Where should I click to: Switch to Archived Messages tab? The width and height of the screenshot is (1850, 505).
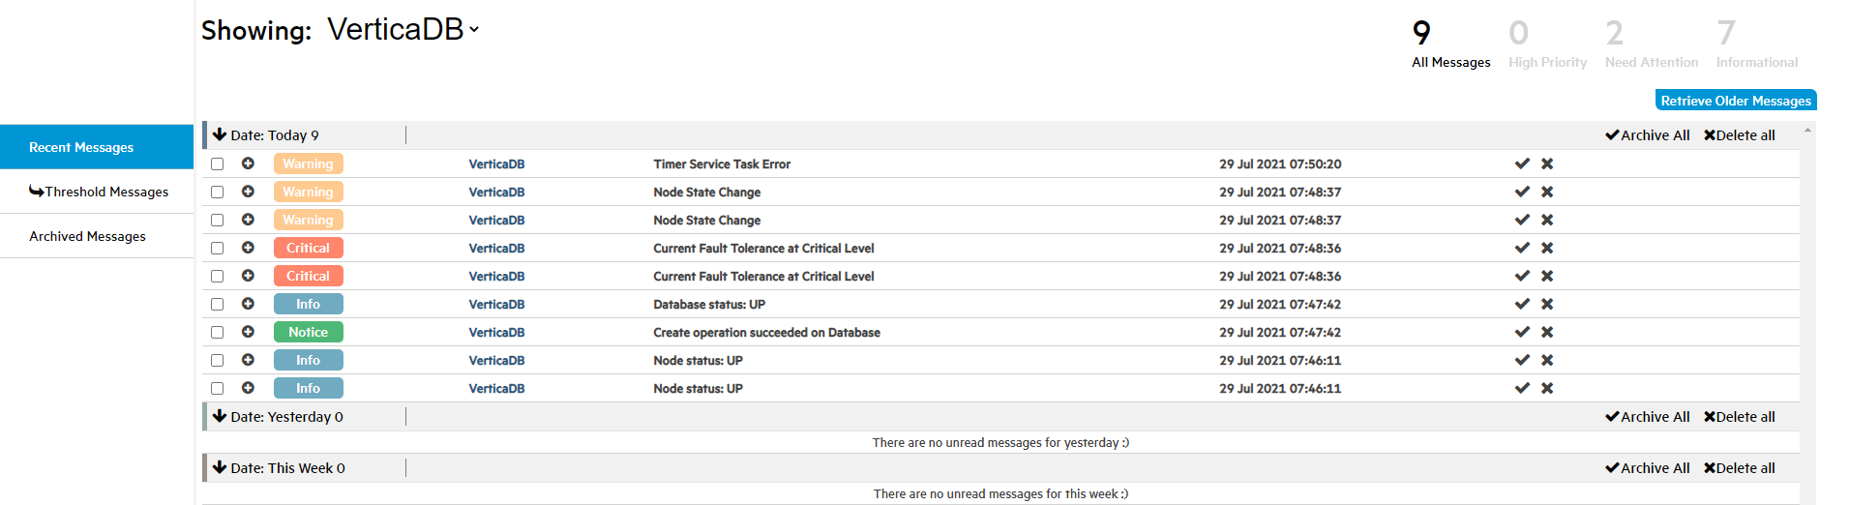coord(87,236)
